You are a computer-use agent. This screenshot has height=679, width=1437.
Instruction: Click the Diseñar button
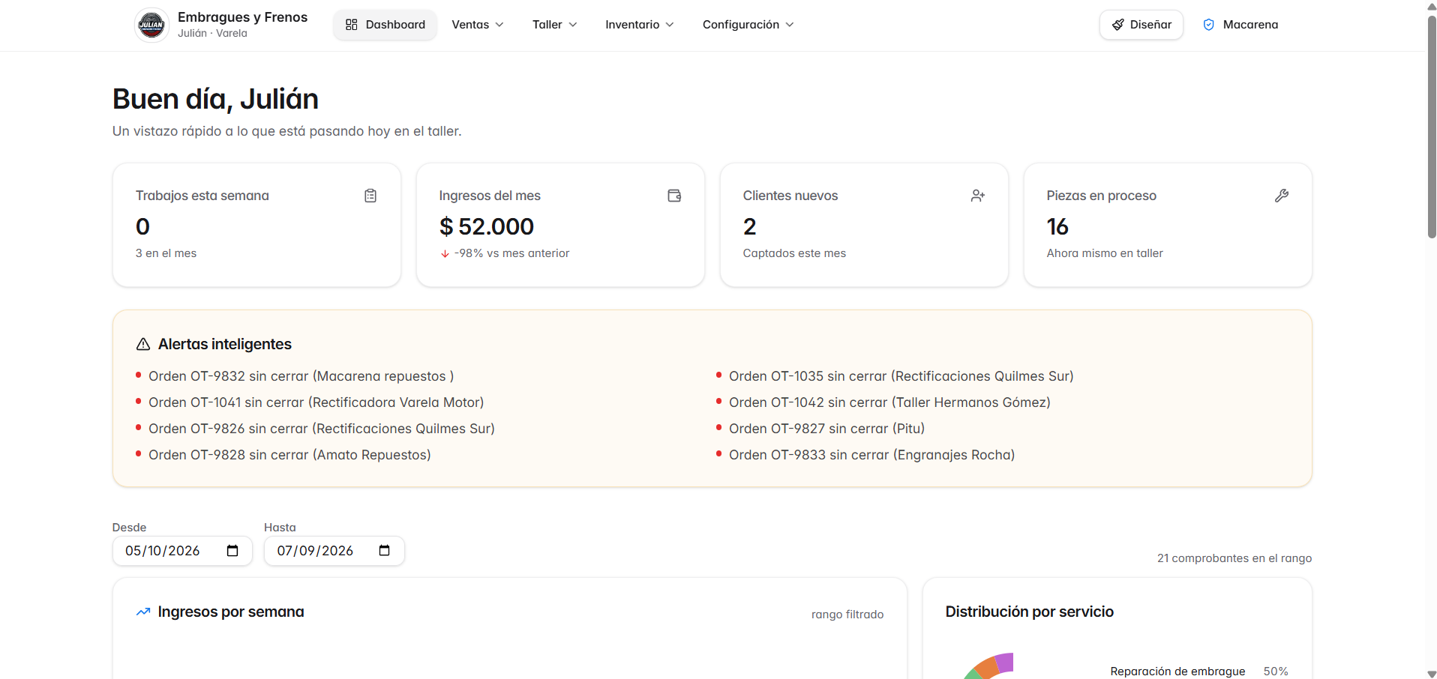tap(1141, 25)
